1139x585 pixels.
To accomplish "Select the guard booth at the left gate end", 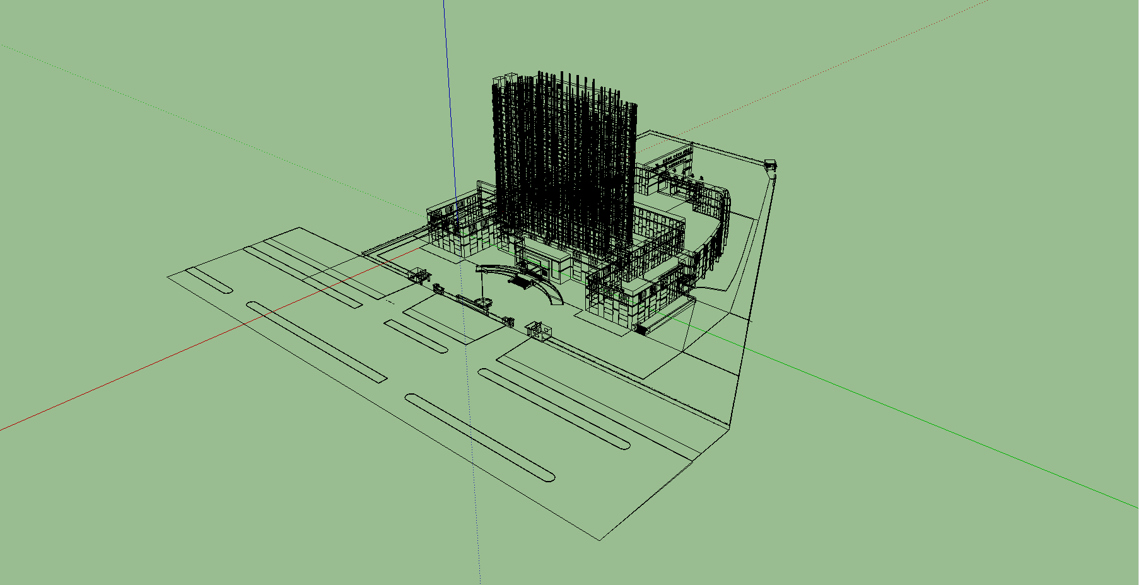I will tap(419, 275).
